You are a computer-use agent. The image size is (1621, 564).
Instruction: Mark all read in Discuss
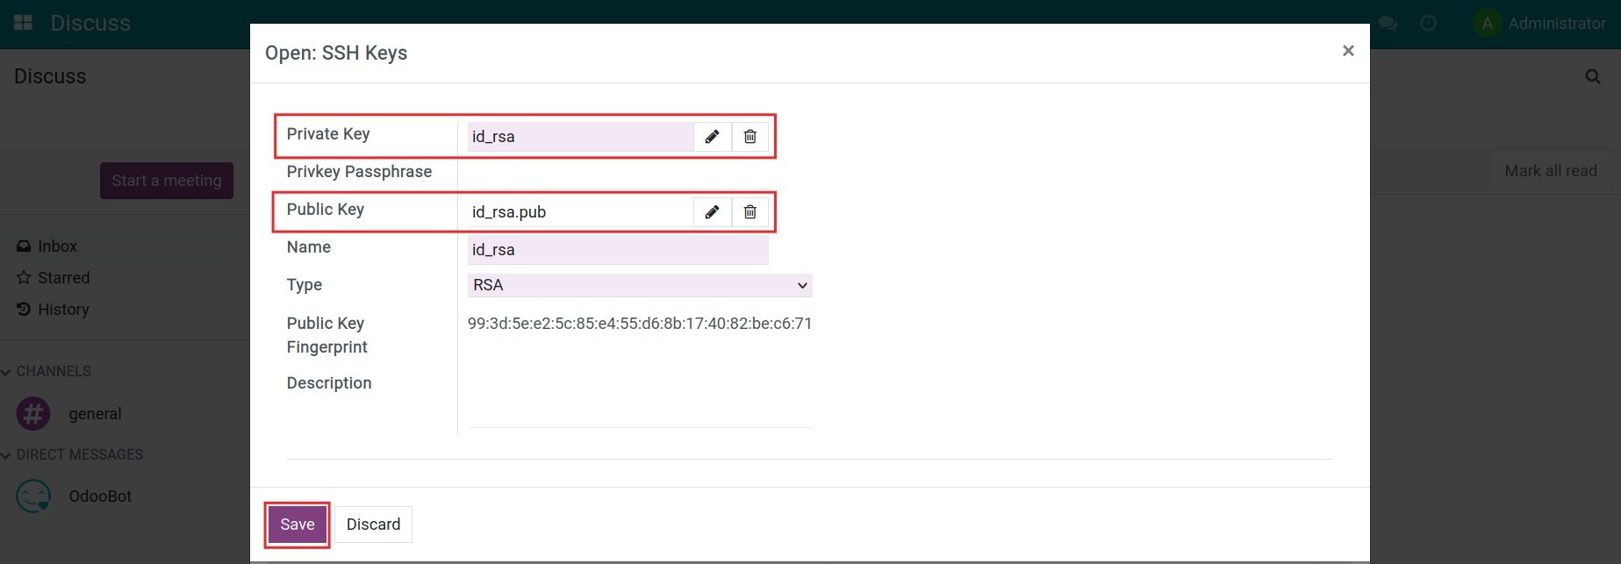coord(1551,171)
